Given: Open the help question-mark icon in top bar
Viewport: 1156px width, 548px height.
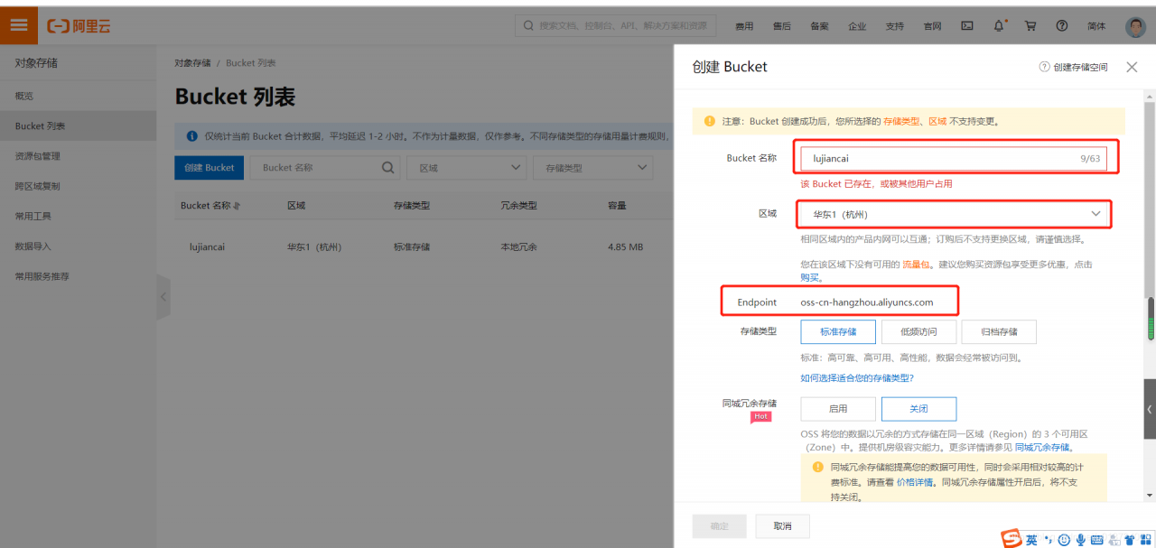Looking at the screenshot, I should 1062,26.
